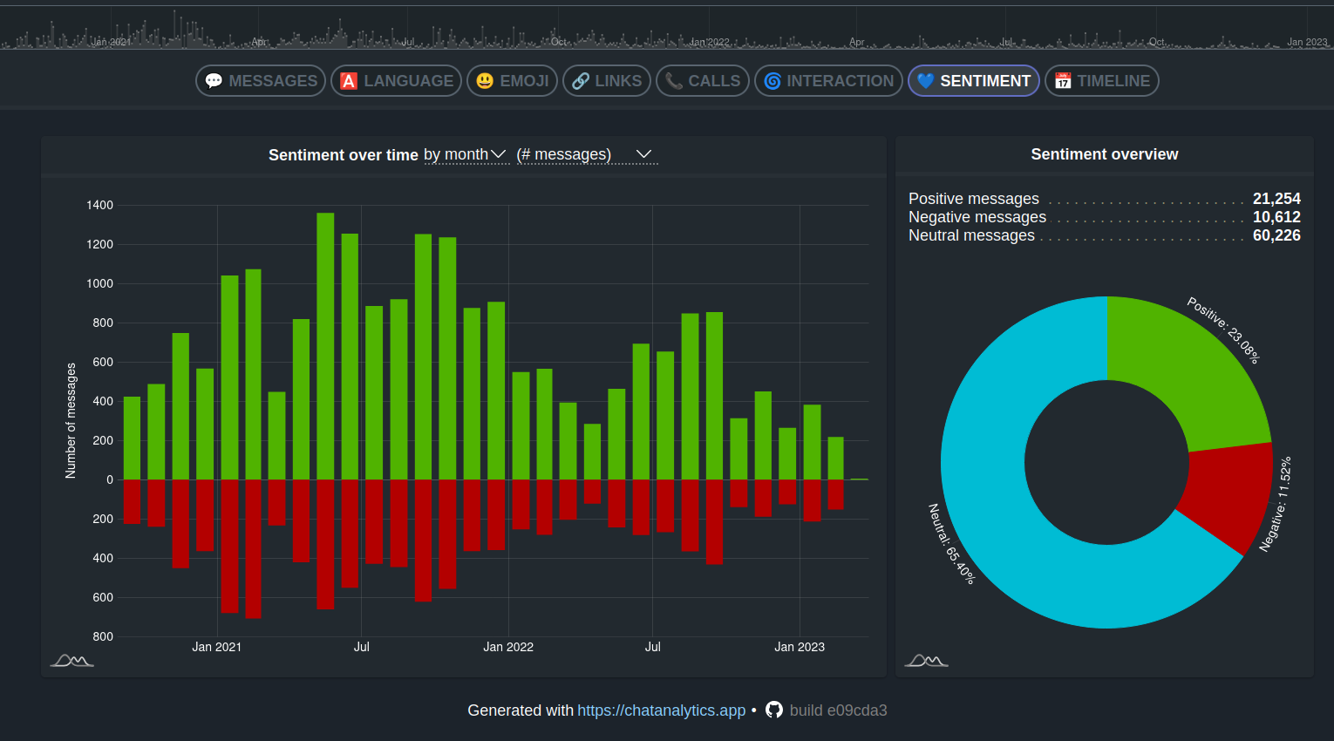Viewport: 1334px width, 741px height.
Task: Select the Sentiment tab
Action: [974, 81]
